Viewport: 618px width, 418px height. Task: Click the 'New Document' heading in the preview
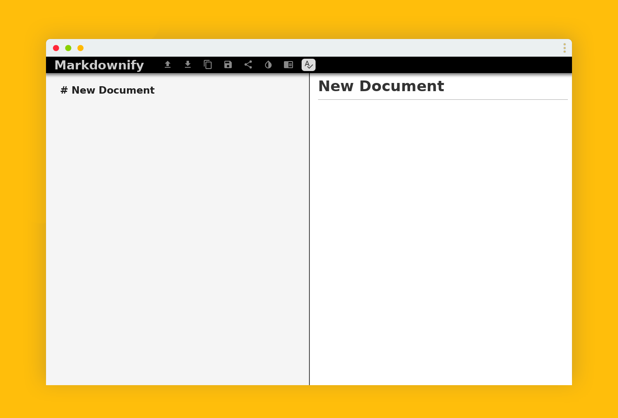(381, 86)
